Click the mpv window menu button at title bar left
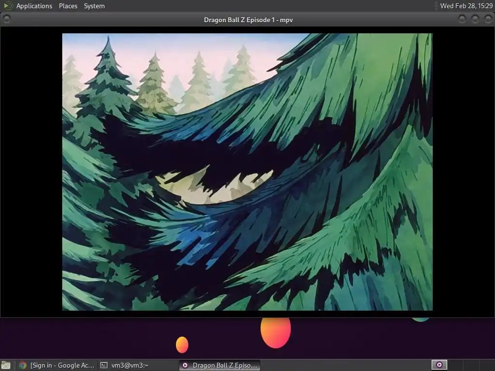Screen dimensions: 495x371 click(7, 19)
